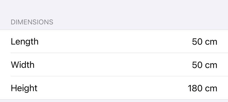Image resolution: width=228 pixels, height=102 pixels.
Task: Tap the cm unit in the Width row
Action: [x=211, y=66]
